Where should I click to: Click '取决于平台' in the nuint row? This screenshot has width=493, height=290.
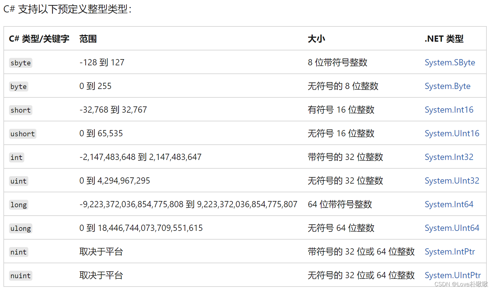[x=101, y=275]
